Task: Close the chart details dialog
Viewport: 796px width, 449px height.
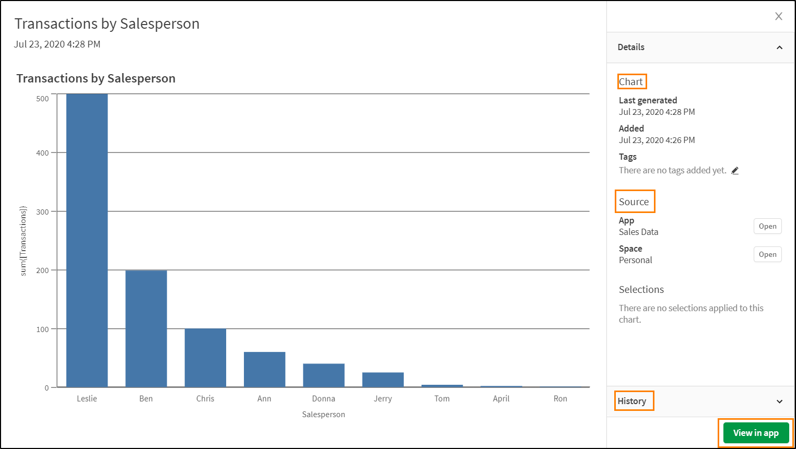Action: [779, 16]
